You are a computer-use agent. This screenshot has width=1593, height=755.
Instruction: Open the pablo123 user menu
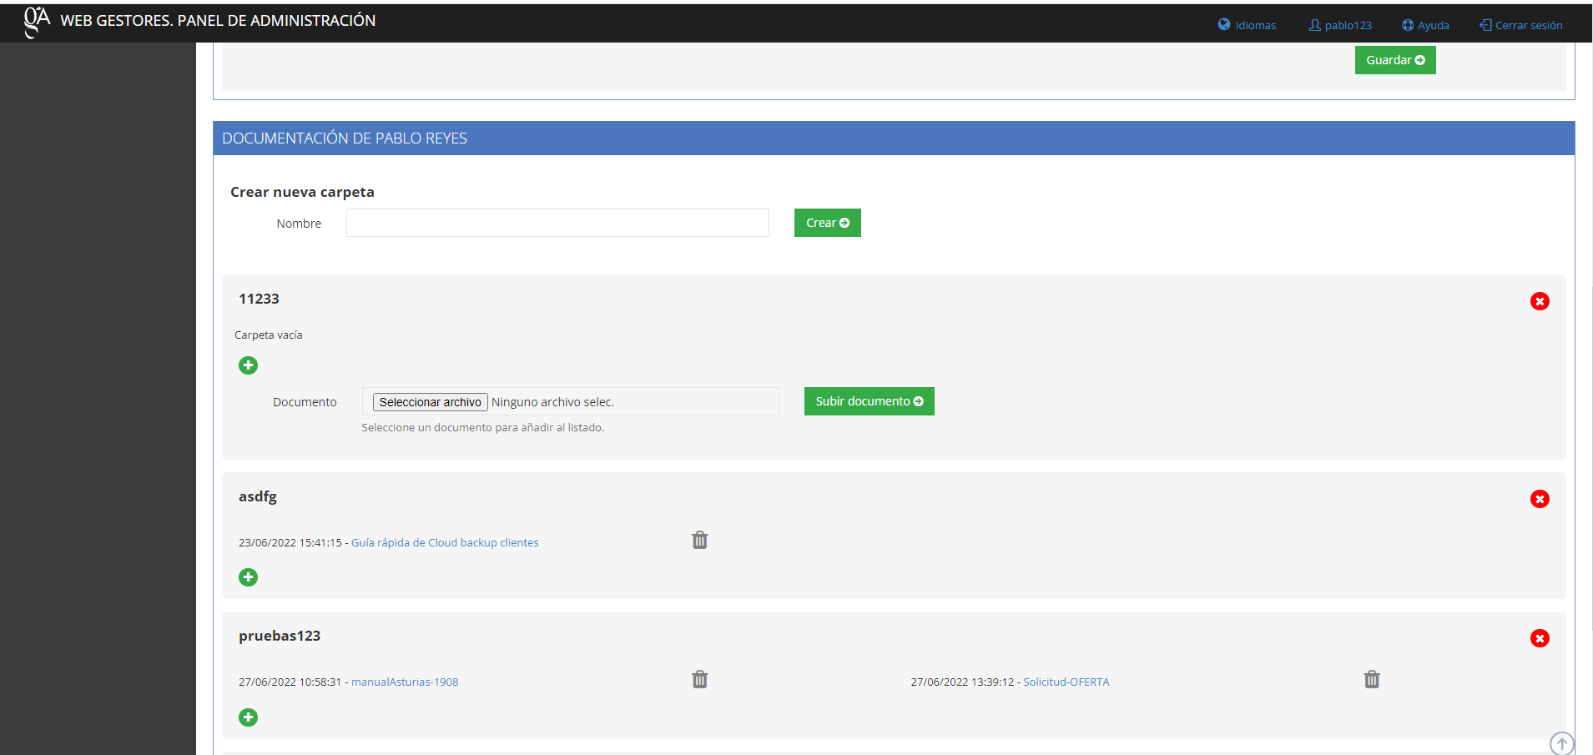(x=1340, y=25)
